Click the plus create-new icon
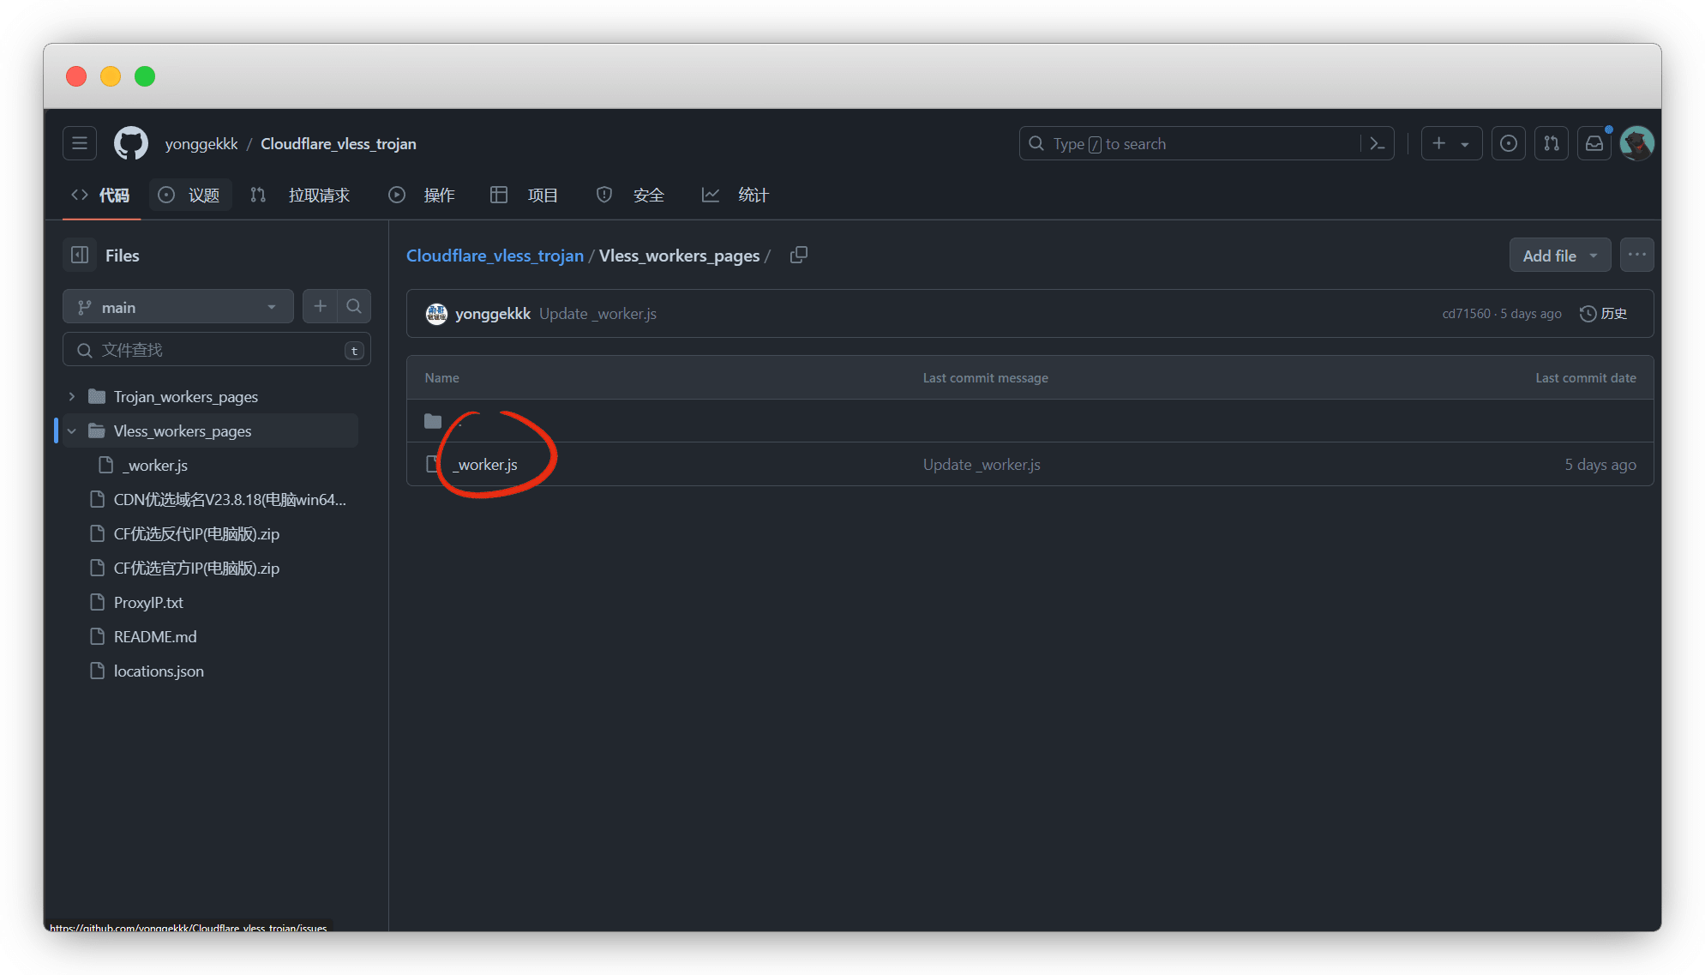Viewport: 1705px width, 975px height. coord(1439,143)
